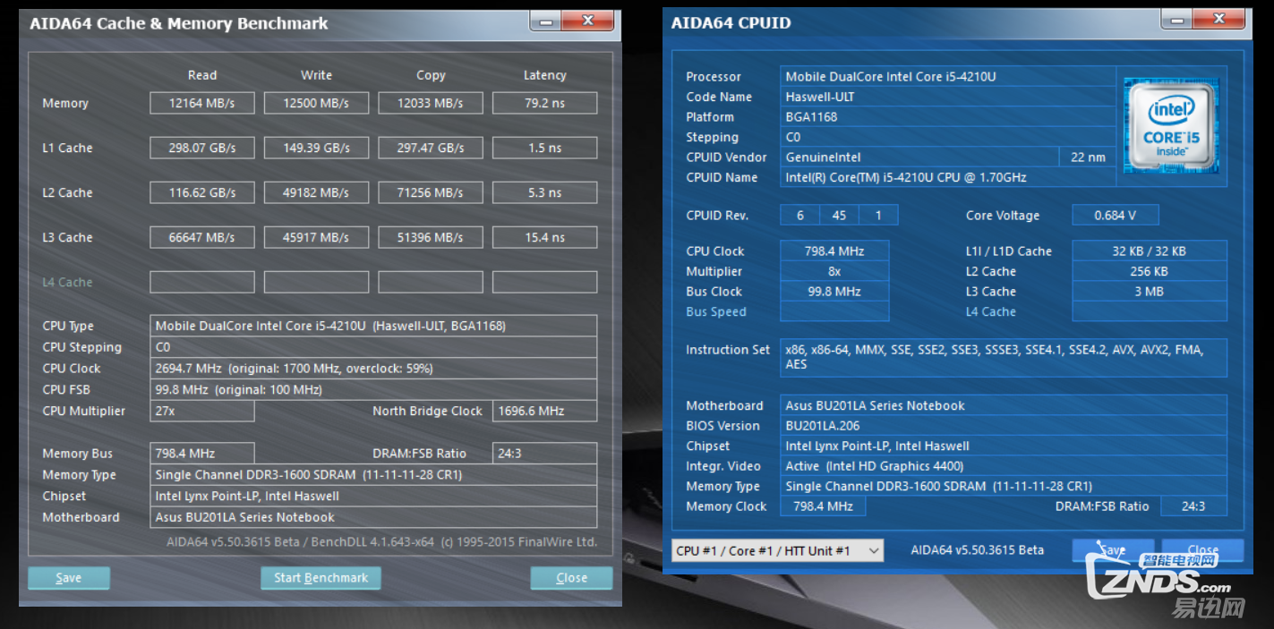The width and height of the screenshot is (1274, 629).
Task: Select Memory Read value 12164 MB/s
Action: (202, 103)
